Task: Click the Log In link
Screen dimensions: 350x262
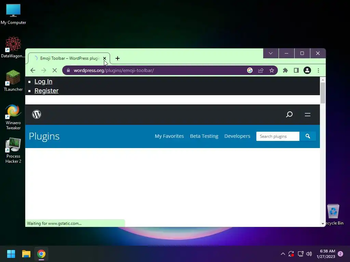Action: 43,82
